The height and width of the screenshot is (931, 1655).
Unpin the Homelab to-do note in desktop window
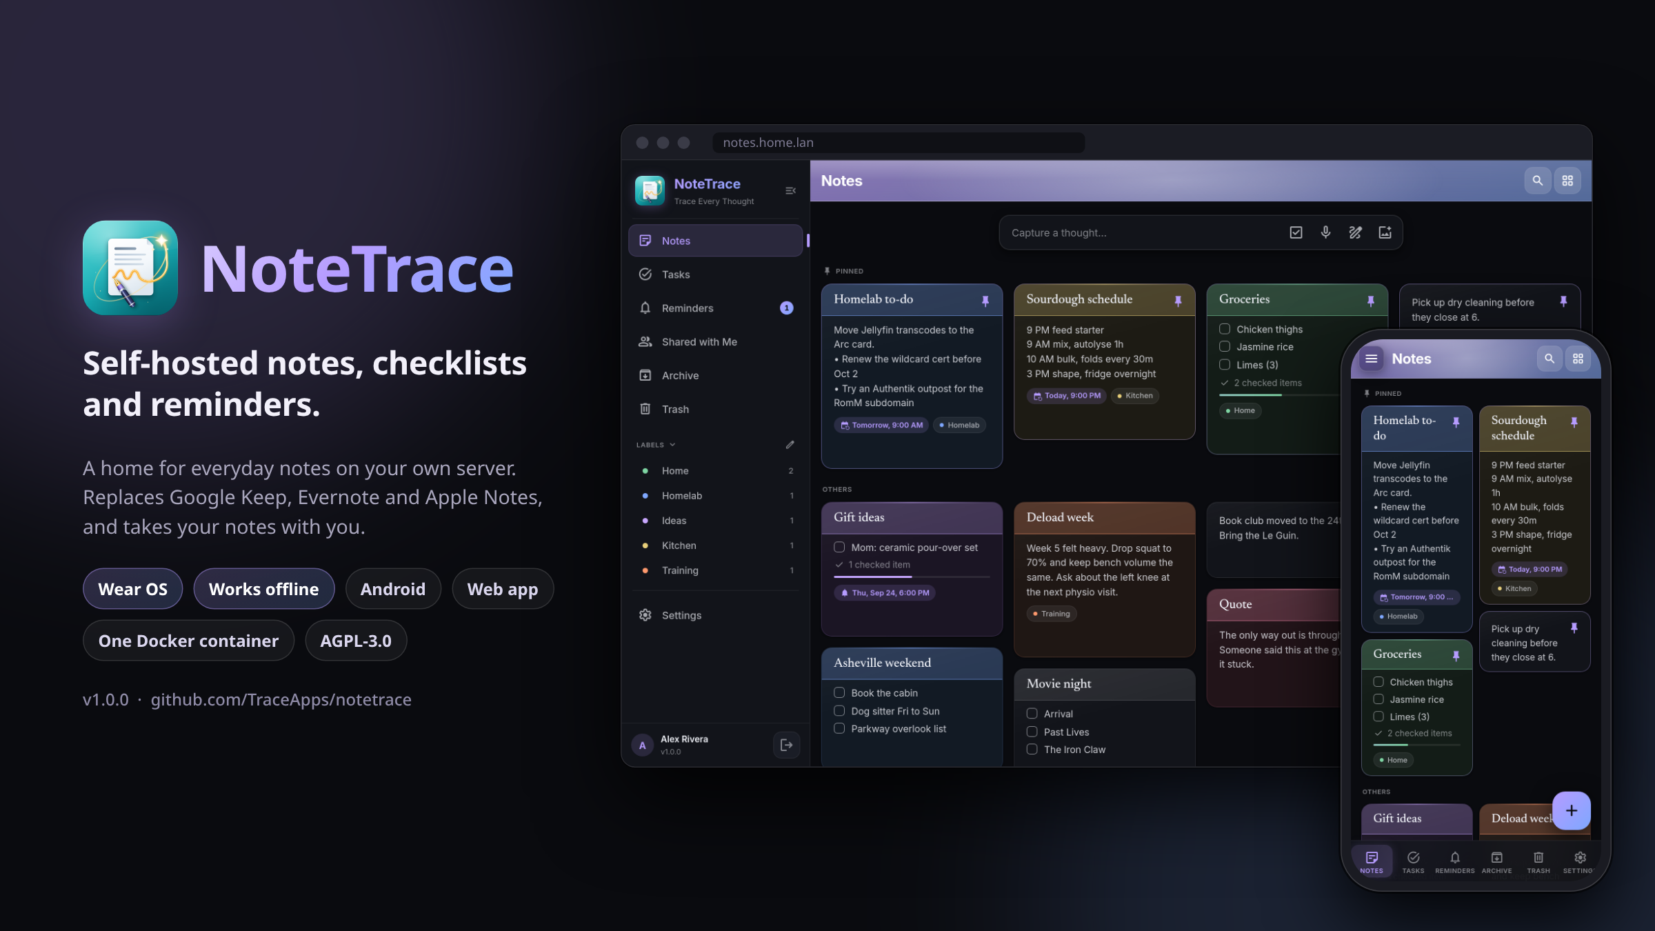(x=985, y=301)
